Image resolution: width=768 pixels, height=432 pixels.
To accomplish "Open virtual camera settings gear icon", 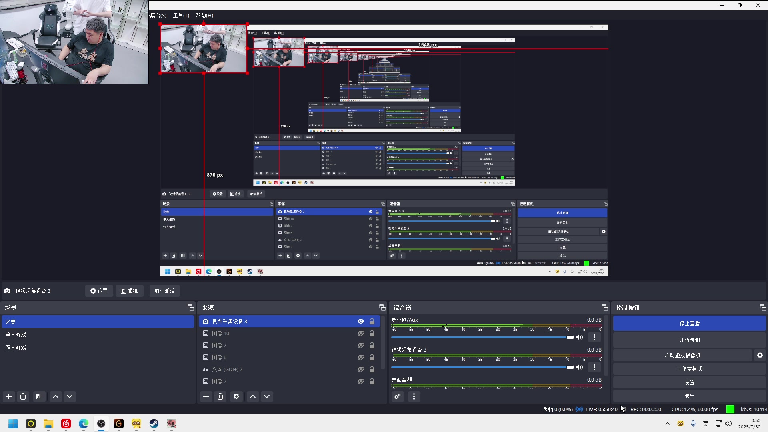I will (x=760, y=355).
